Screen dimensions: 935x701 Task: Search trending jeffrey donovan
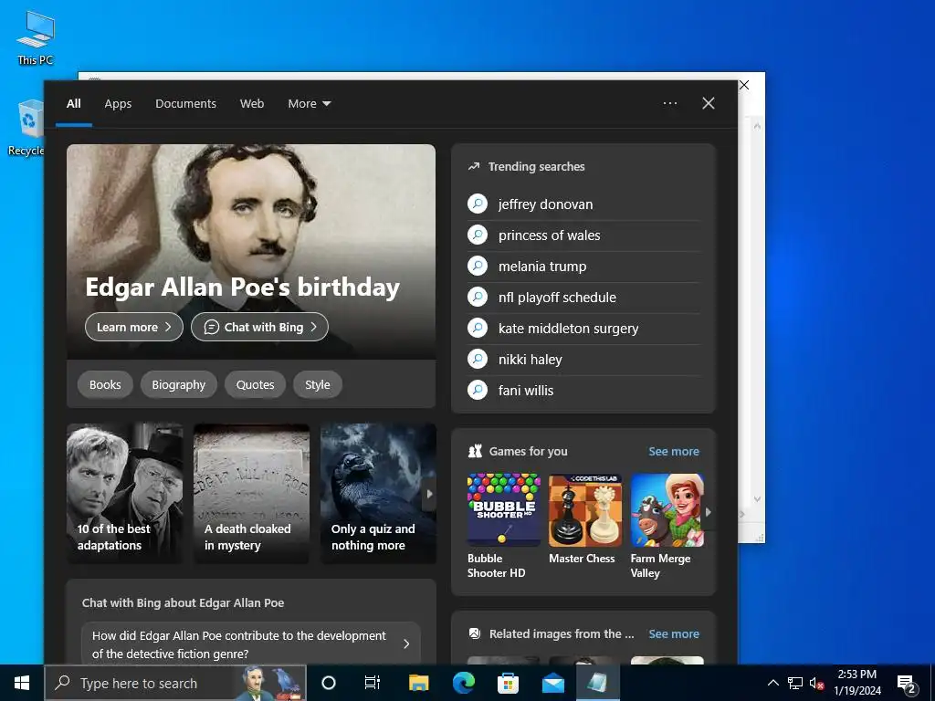(x=583, y=204)
